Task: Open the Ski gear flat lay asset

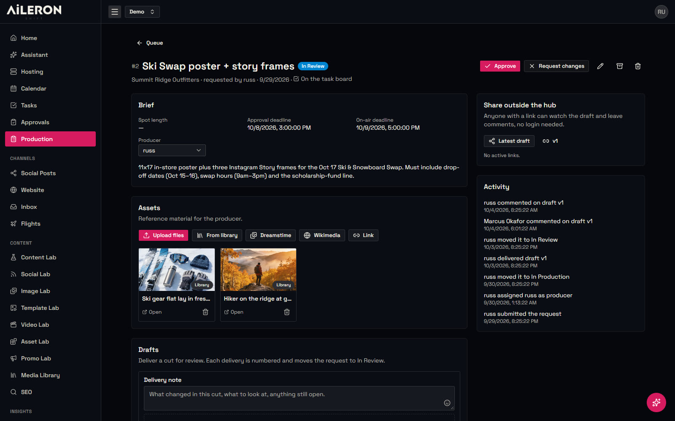Action: point(152,312)
